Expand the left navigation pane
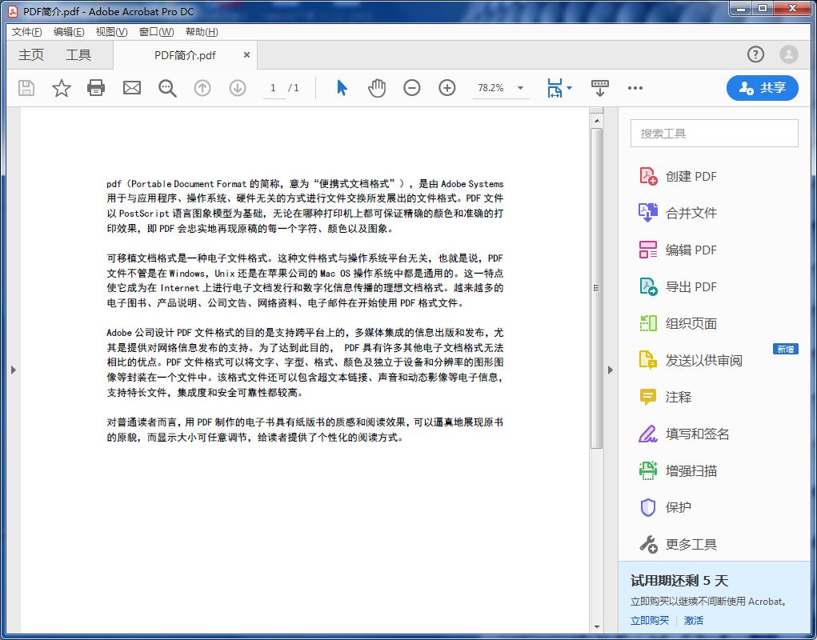This screenshot has height=640, width=817. [14, 370]
